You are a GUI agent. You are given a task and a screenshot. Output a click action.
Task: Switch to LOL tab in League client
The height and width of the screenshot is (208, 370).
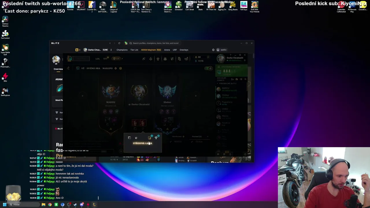[x=98, y=59]
